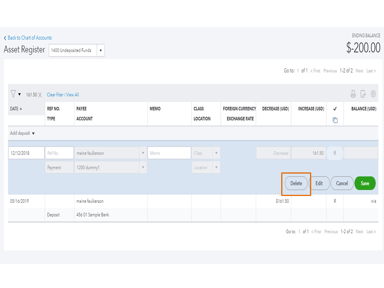Go back to Chart of Accounts
Image resolution: width=384 pixels, height=288 pixels.
pos(28,38)
